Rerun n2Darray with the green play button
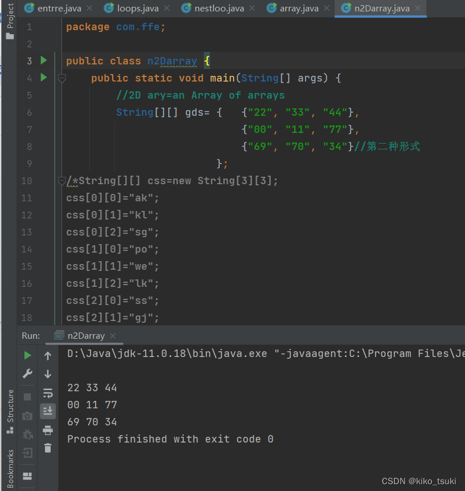Screen dimensions: 465x491 coord(27,355)
